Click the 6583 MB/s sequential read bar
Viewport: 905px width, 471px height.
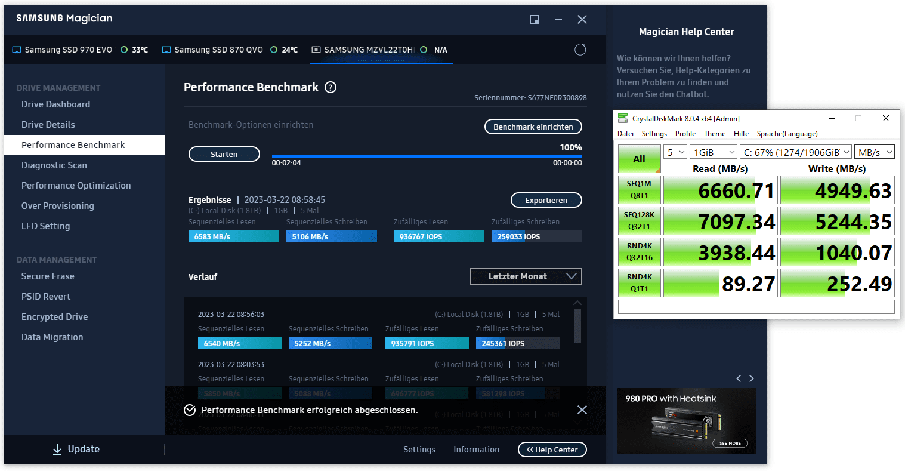pyautogui.click(x=234, y=236)
